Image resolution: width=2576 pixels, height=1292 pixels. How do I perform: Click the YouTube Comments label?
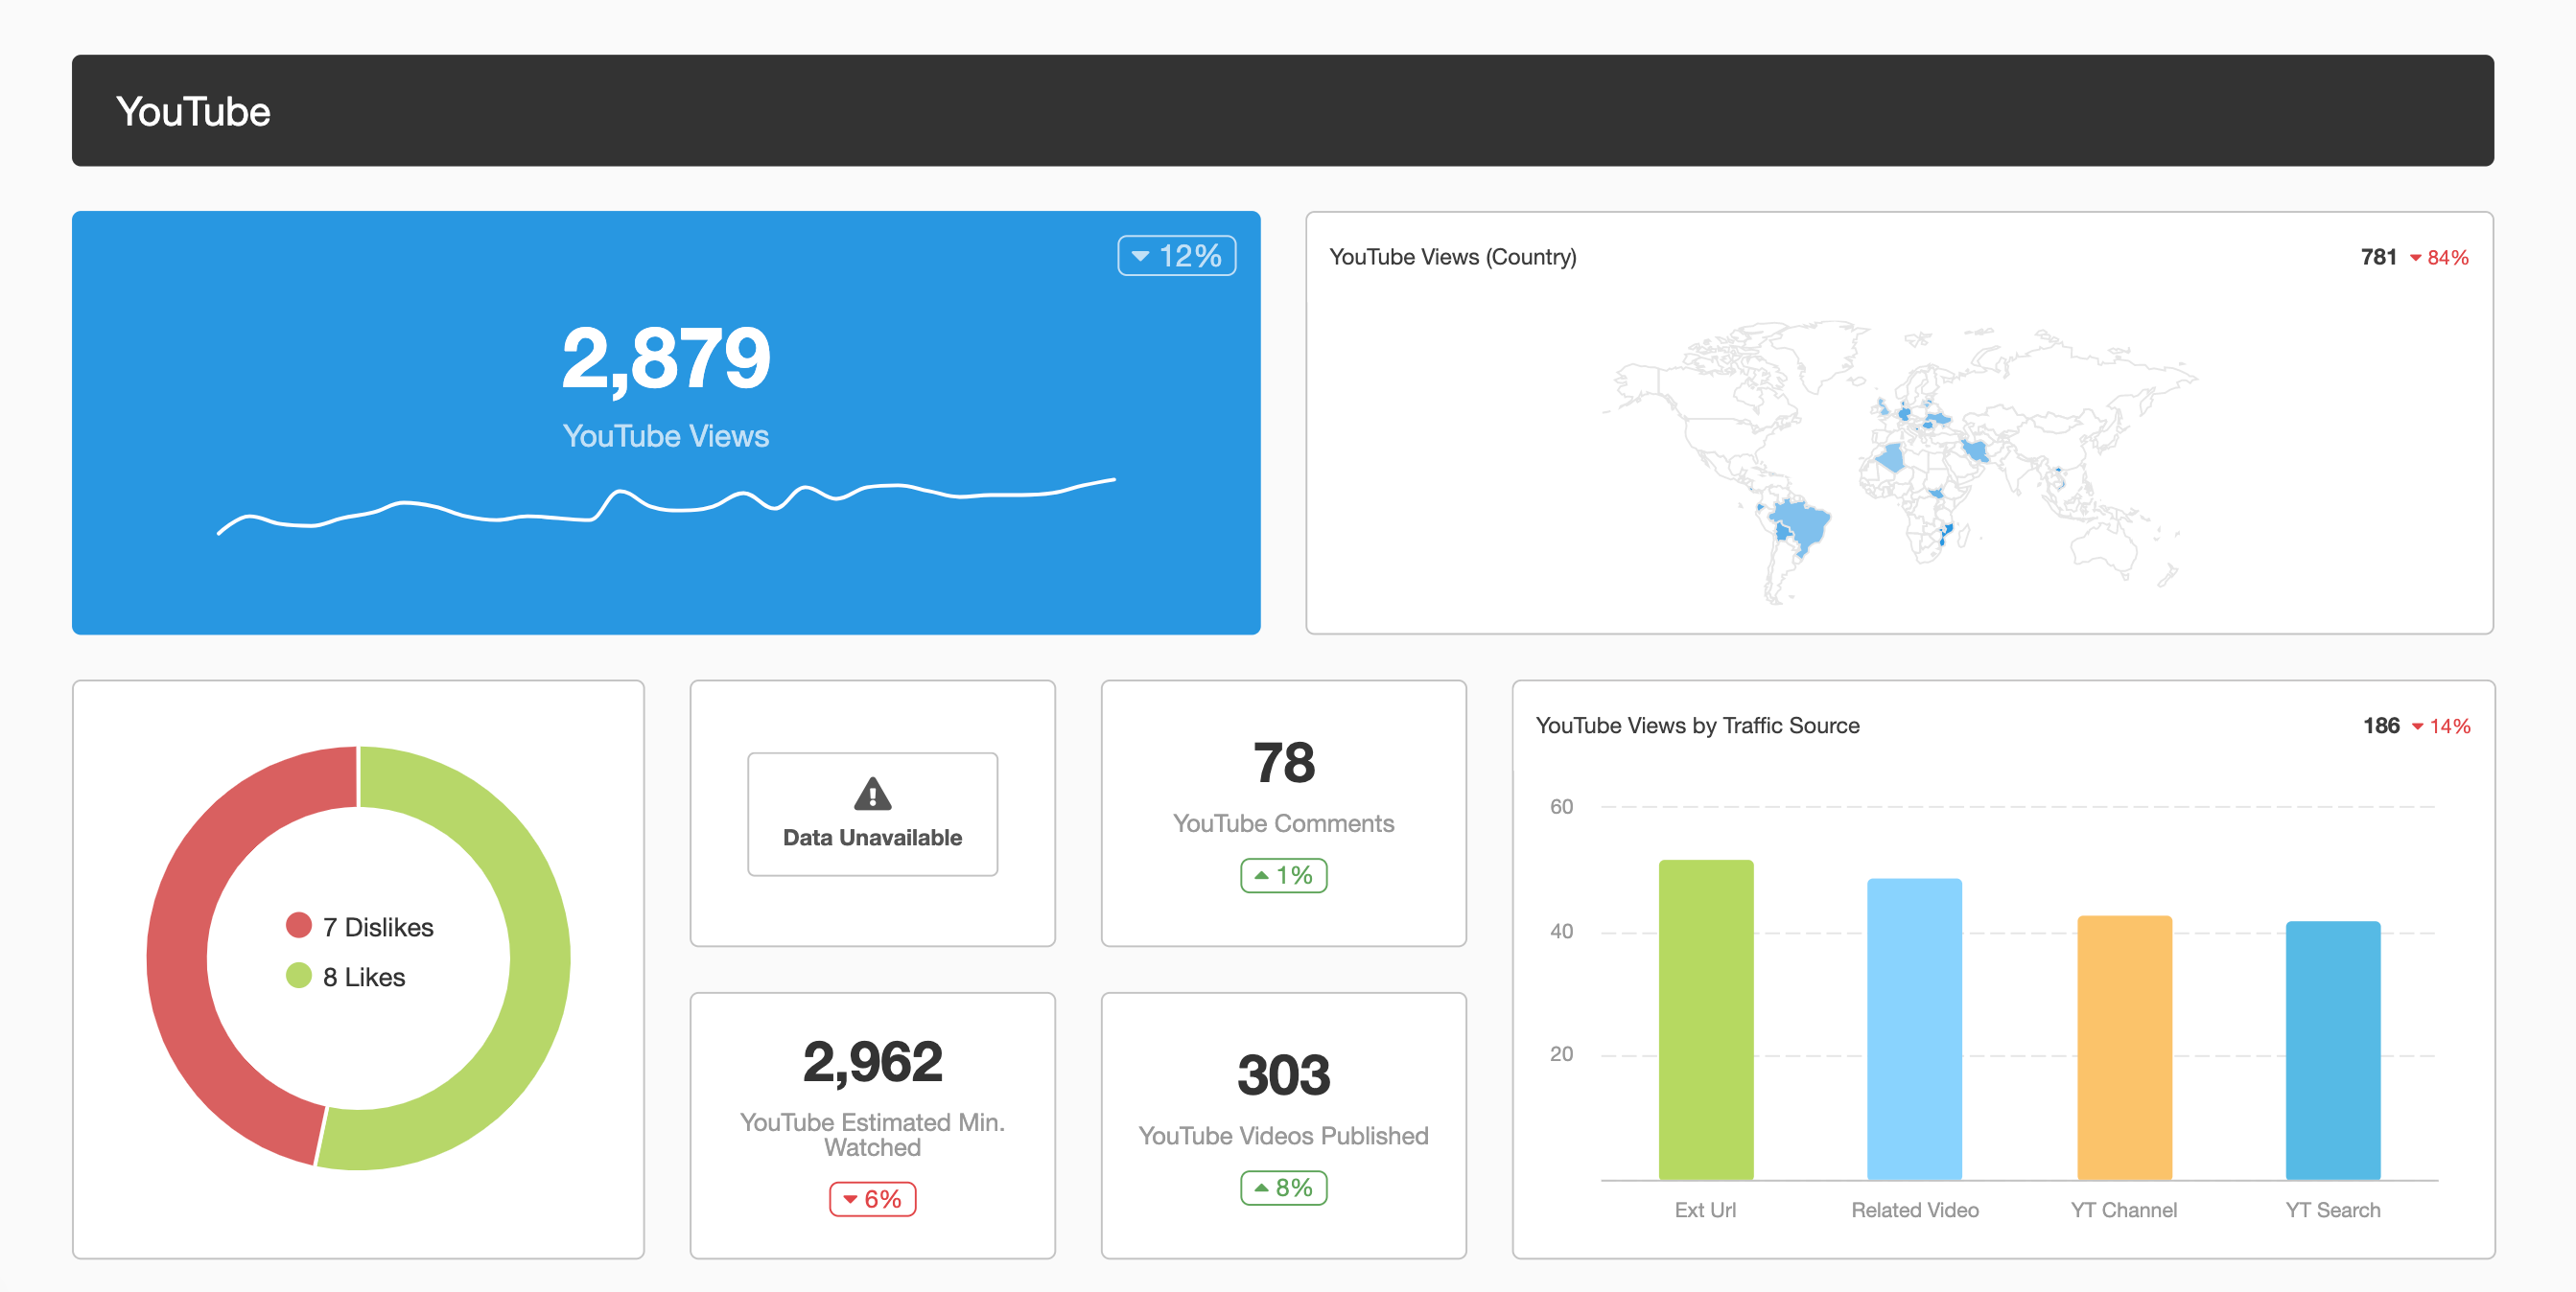pyautogui.click(x=1283, y=823)
